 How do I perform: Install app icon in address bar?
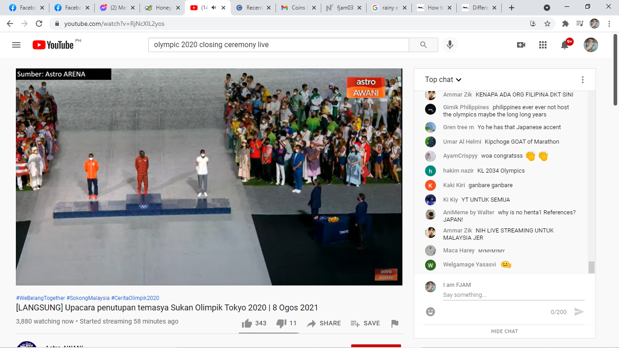533,24
